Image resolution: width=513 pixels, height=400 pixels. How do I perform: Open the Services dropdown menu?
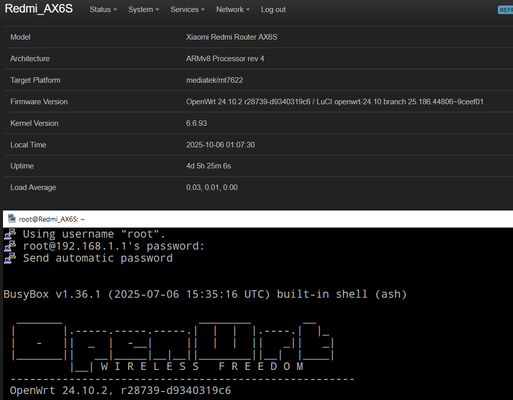coord(187,10)
